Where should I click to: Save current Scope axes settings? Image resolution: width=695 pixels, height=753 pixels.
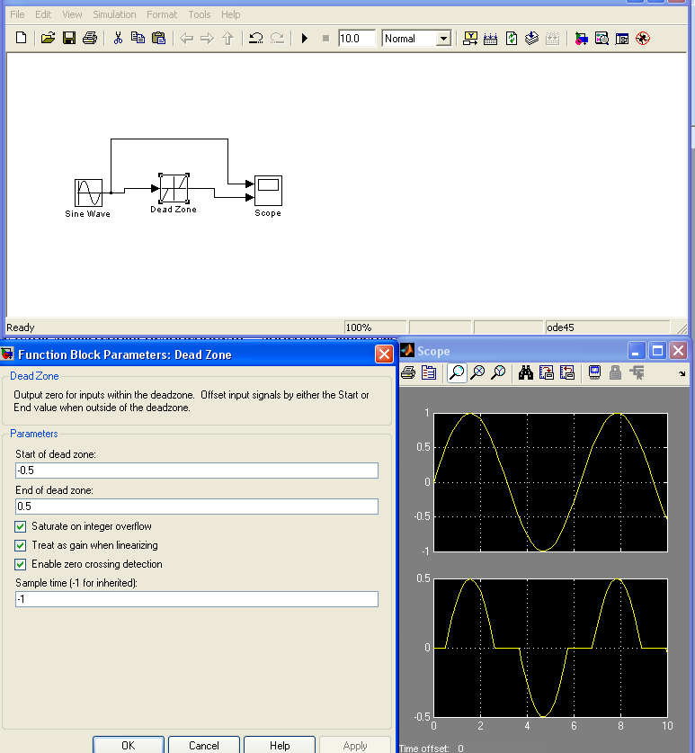click(x=547, y=372)
